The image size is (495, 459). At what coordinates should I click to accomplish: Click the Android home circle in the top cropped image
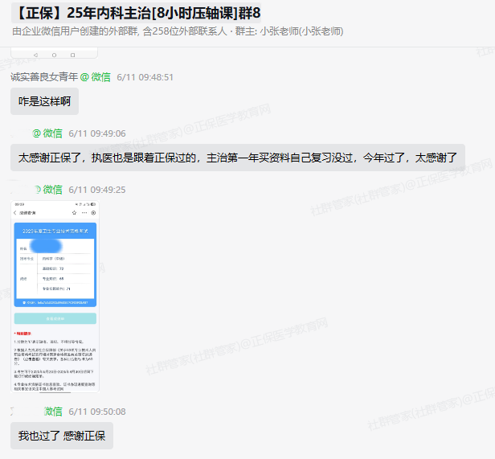[x=55, y=55]
